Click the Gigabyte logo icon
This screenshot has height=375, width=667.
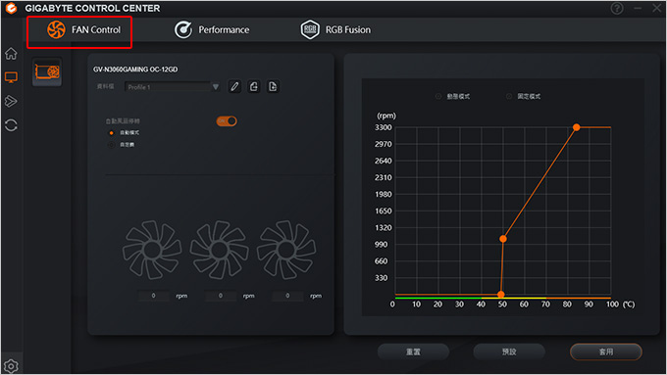[x=11, y=8]
